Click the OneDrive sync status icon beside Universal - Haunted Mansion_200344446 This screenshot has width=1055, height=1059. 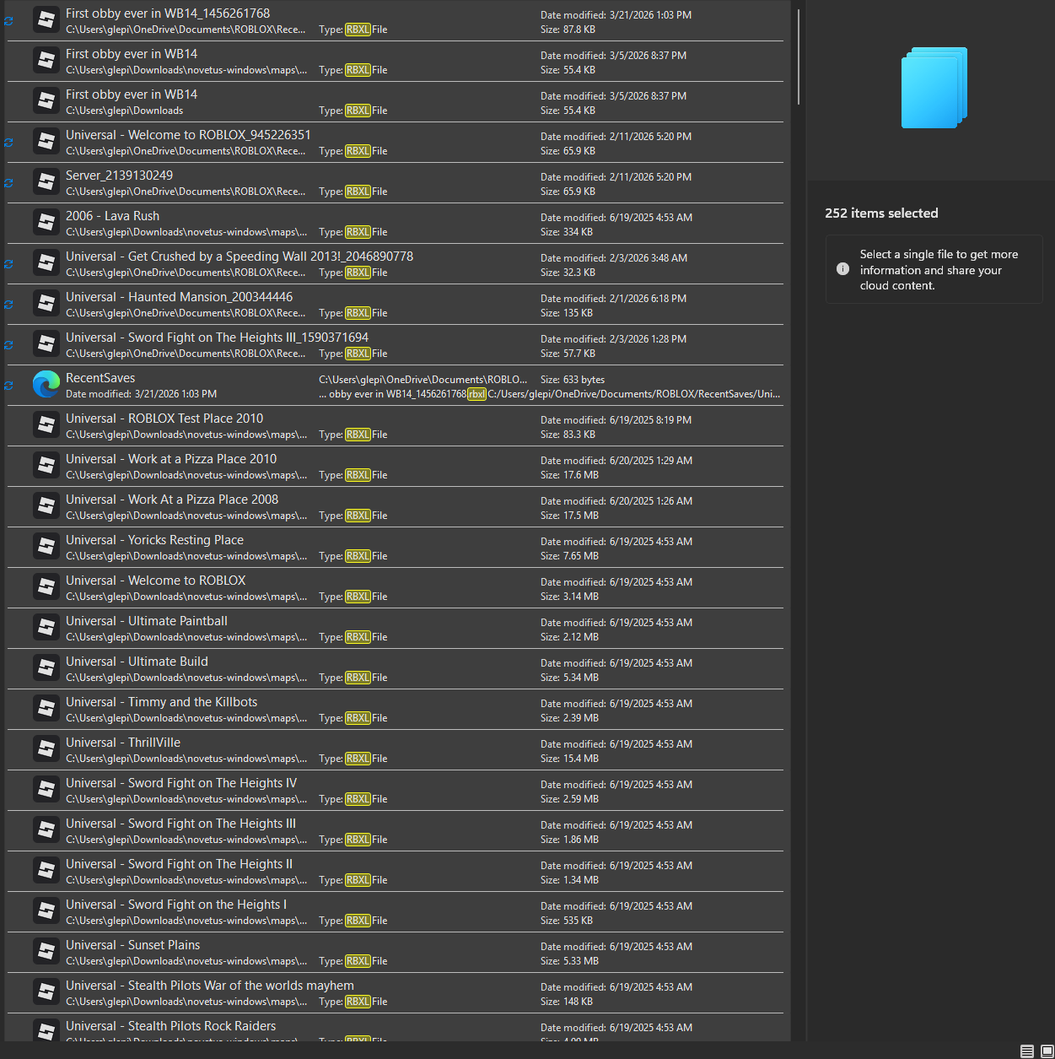click(9, 305)
